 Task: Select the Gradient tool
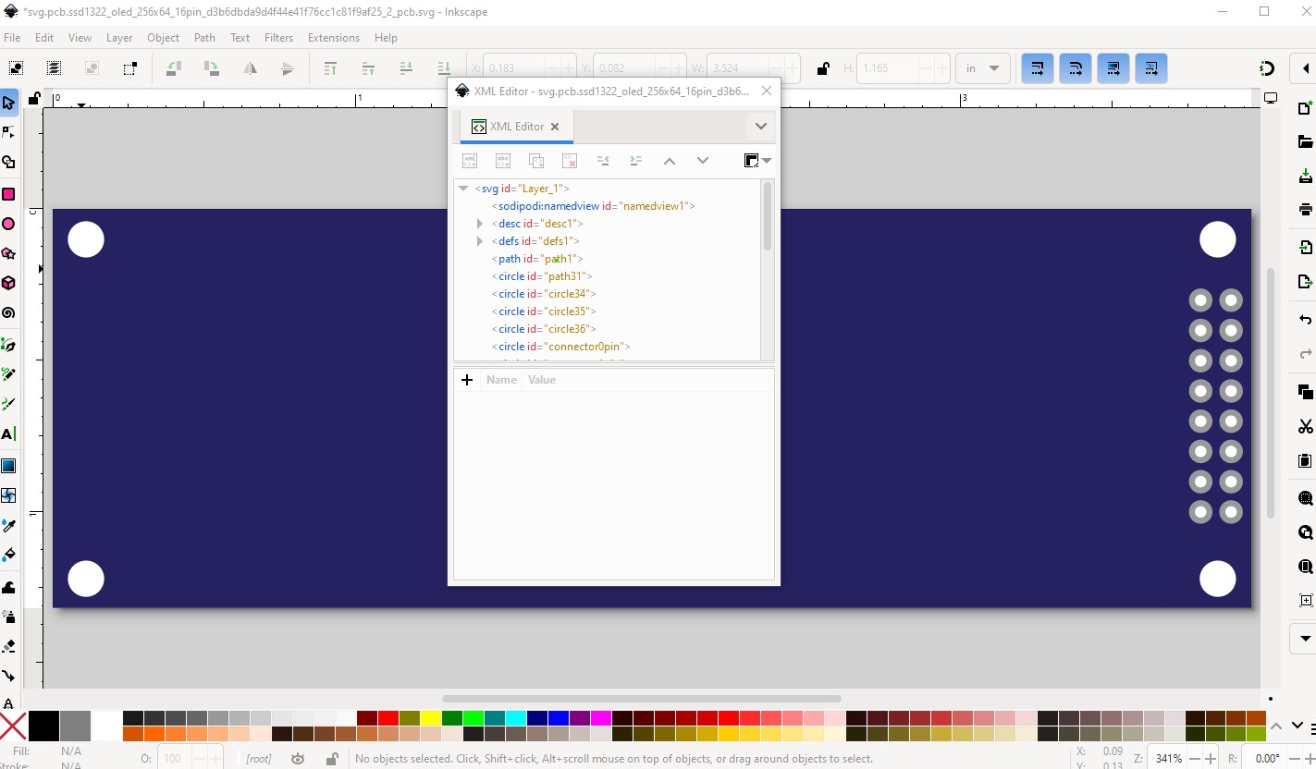(8, 465)
